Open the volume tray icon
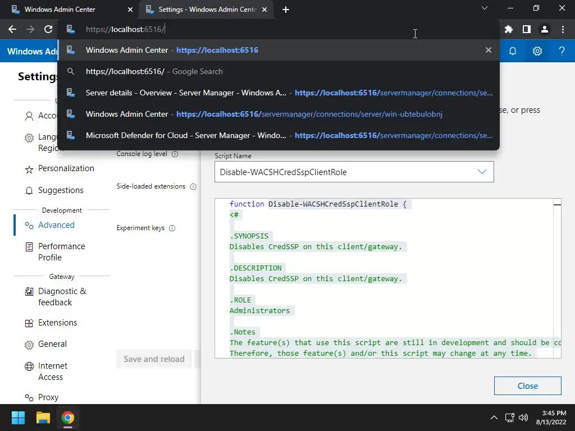Screen dimensions: 575x431 pyautogui.click(x=523, y=418)
